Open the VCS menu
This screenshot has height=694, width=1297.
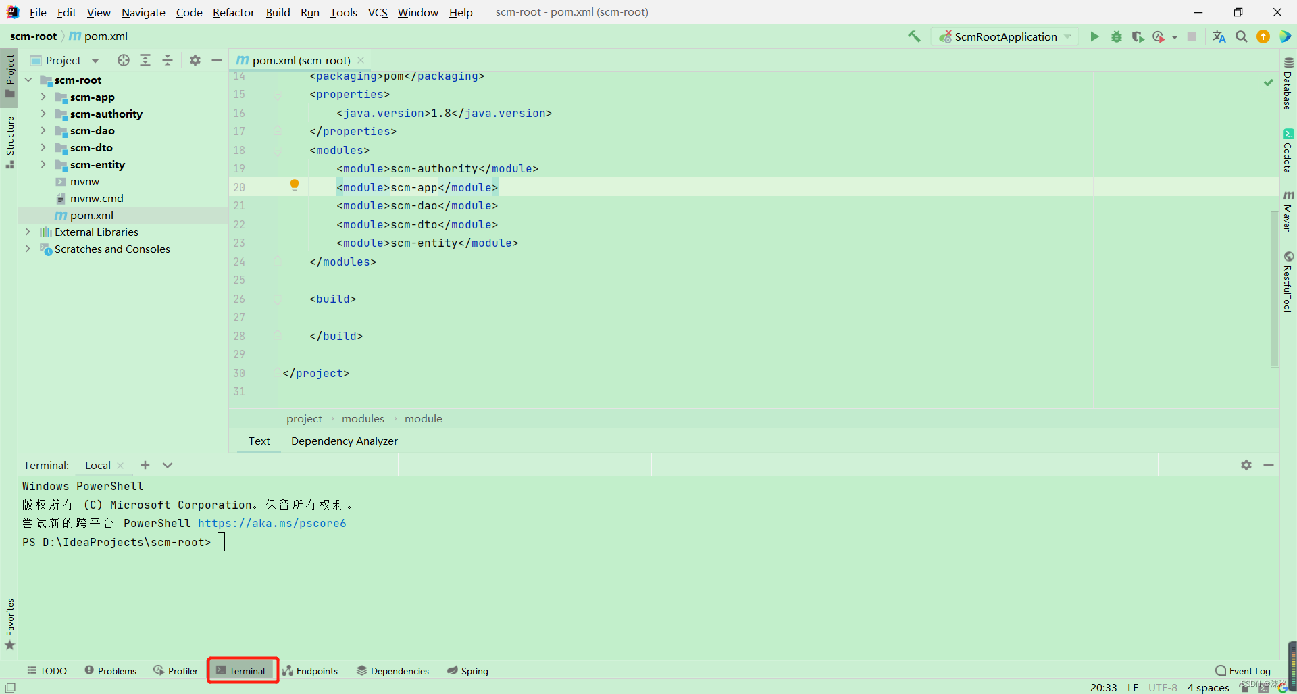pyautogui.click(x=378, y=12)
